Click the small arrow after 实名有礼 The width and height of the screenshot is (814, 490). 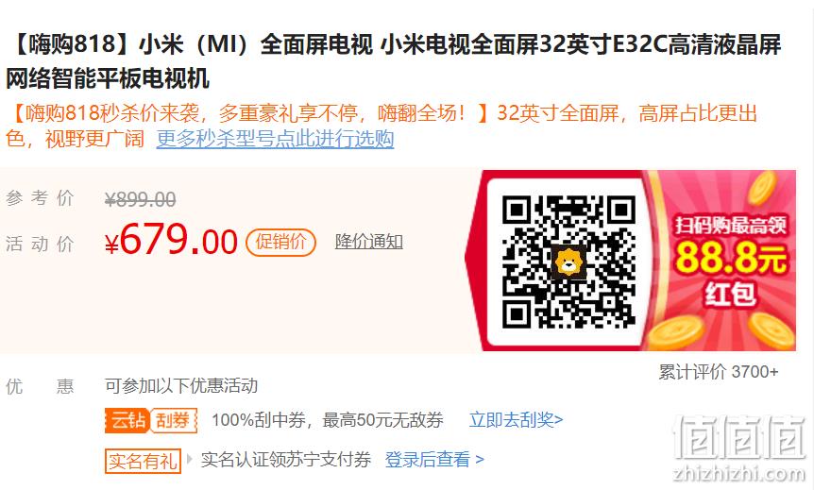click(190, 460)
